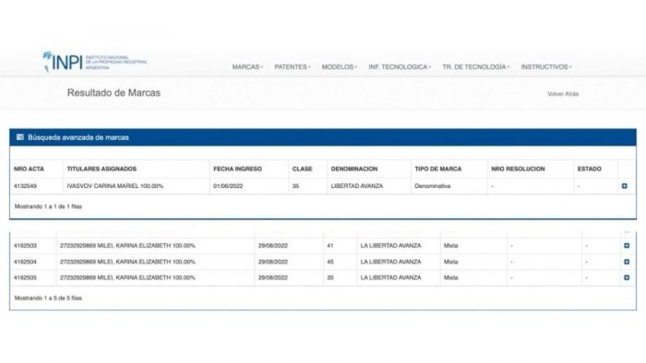Click the TITULARES ASIGNADOS column header
Image resolution: width=646 pixels, height=363 pixels.
coord(102,169)
